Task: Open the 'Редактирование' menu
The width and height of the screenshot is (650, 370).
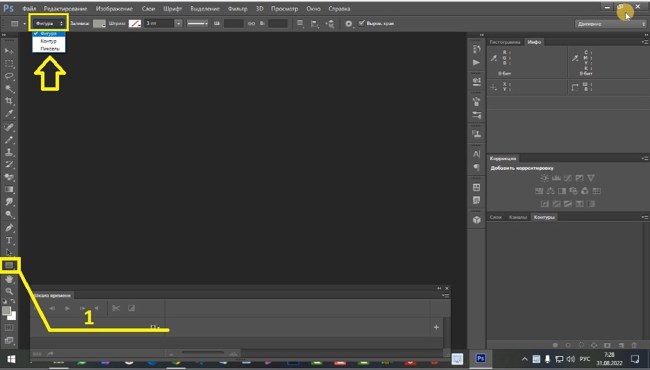Action: [65, 9]
